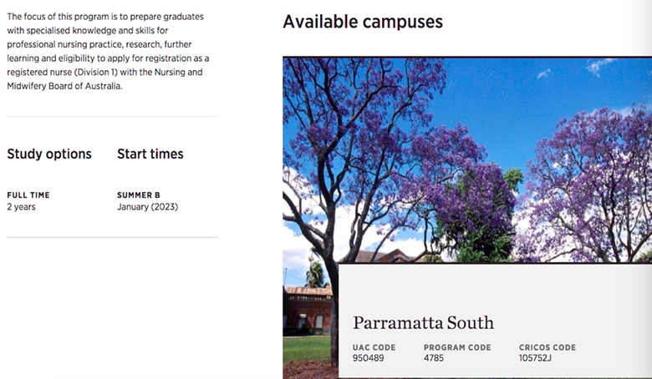Click the brick building in campus photo
The width and height of the screenshot is (652, 379).
(308, 309)
